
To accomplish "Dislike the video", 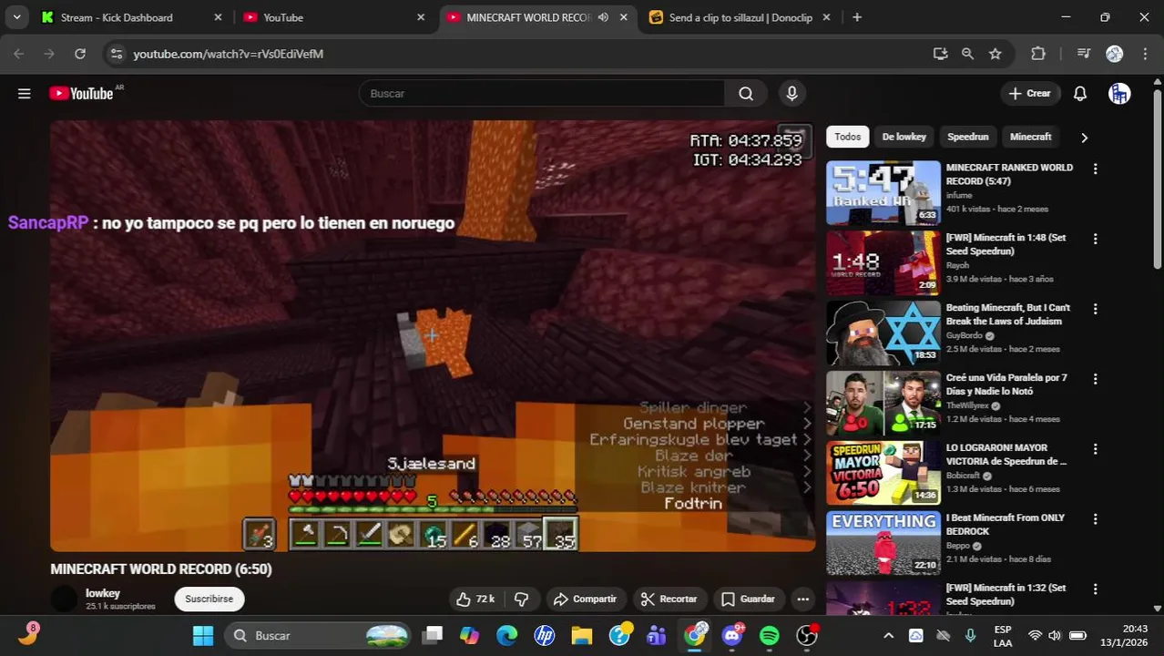I will pos(522,599).
